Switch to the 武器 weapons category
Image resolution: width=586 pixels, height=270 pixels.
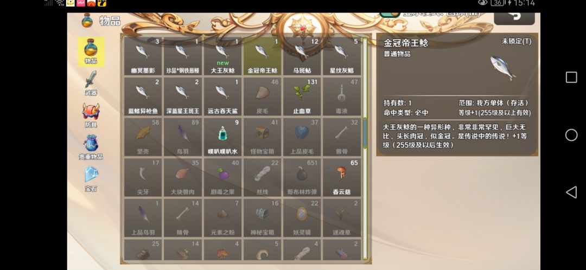(91, 83)
